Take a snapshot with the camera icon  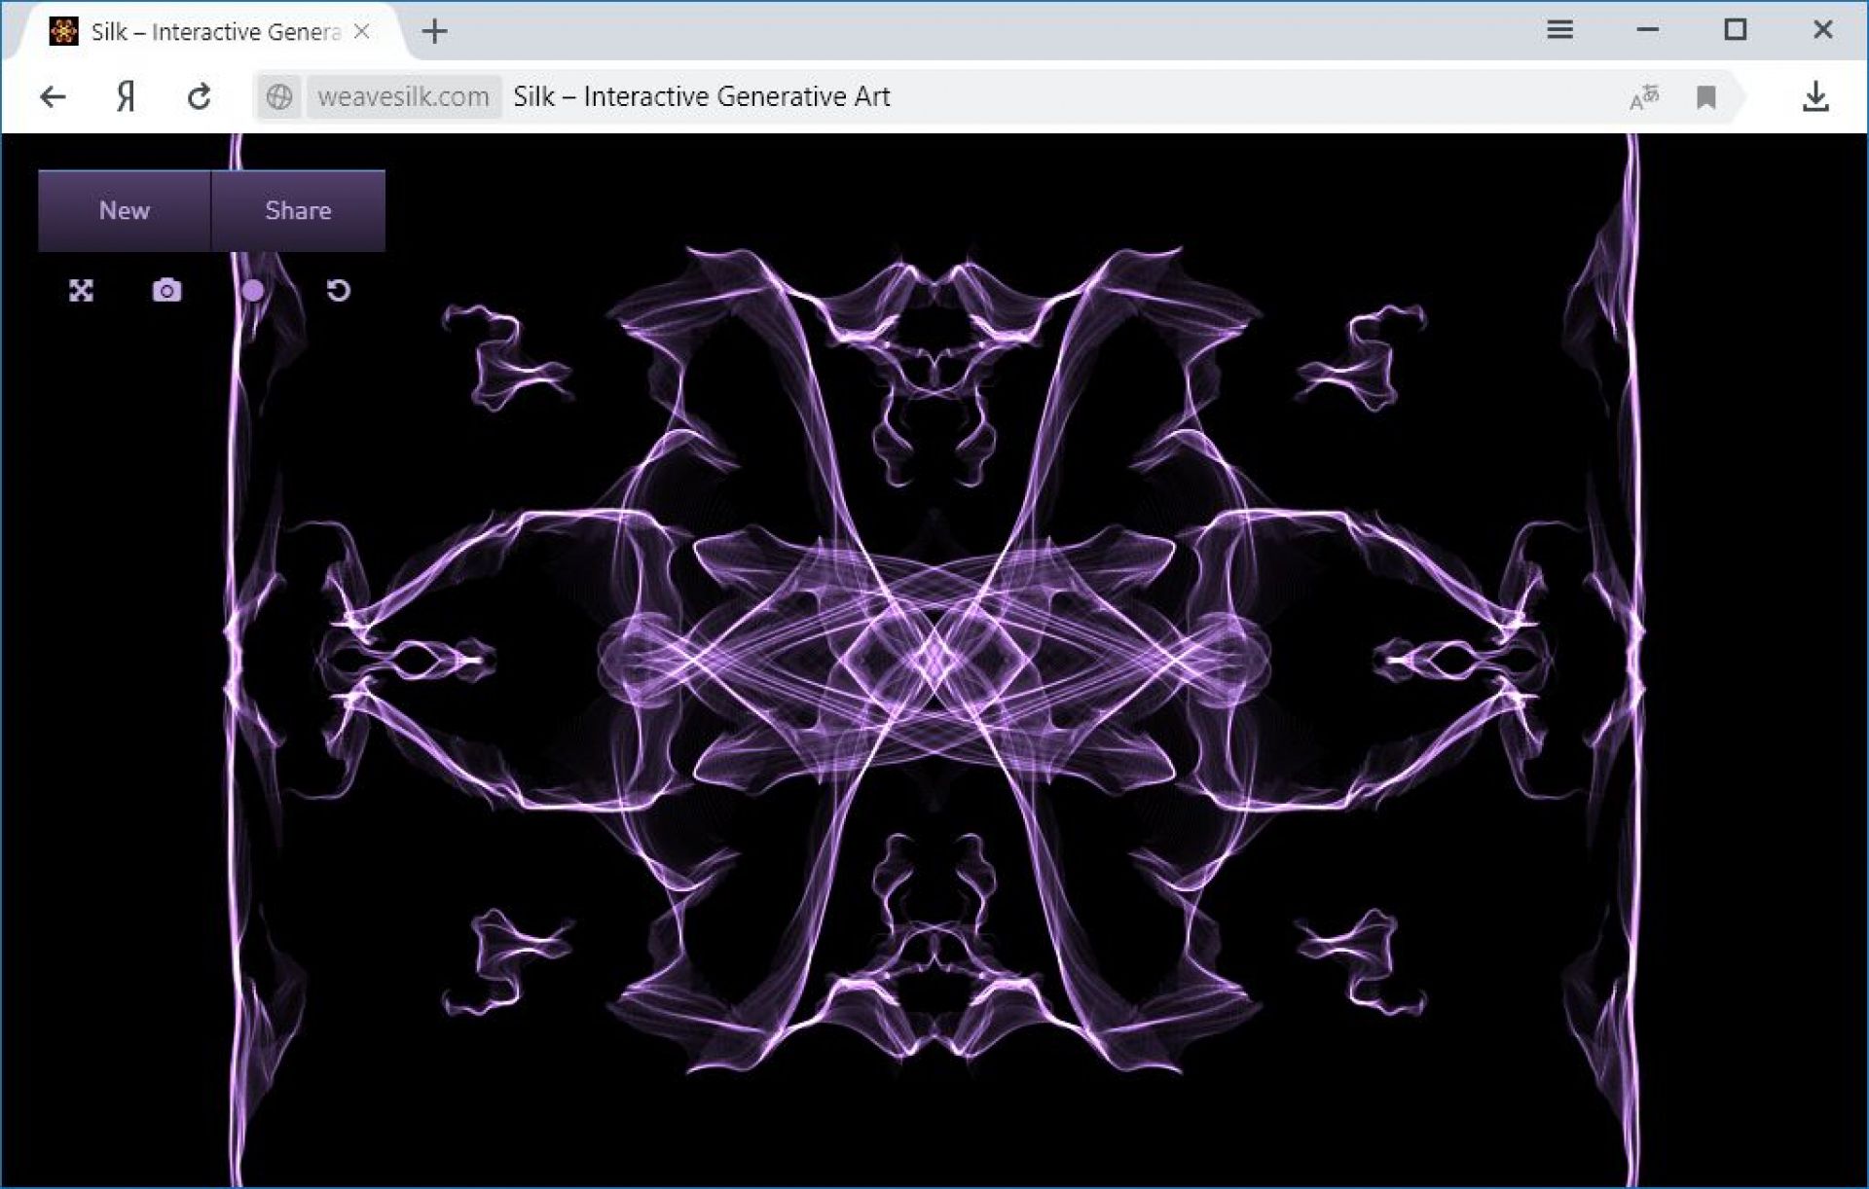[166, 291]
